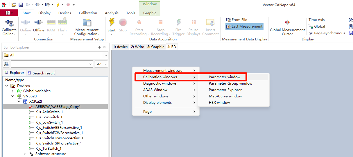Viewport: 353px width, 157px height.
Task: Select Parameter window from submenu
Action: (225, 77)
